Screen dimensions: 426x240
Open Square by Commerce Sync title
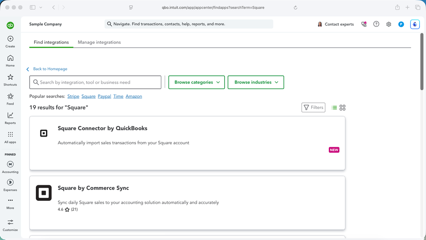pos(93,188)
